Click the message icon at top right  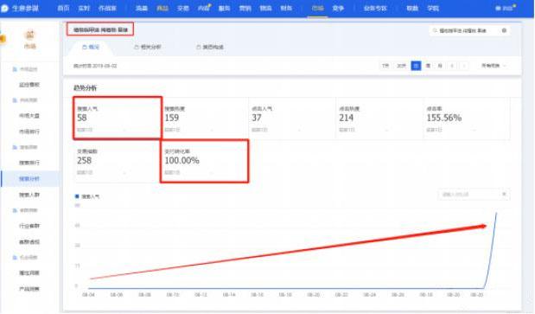498,8
